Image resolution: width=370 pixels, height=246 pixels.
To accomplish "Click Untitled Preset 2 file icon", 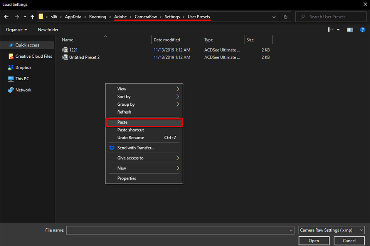I will (65, 57).
